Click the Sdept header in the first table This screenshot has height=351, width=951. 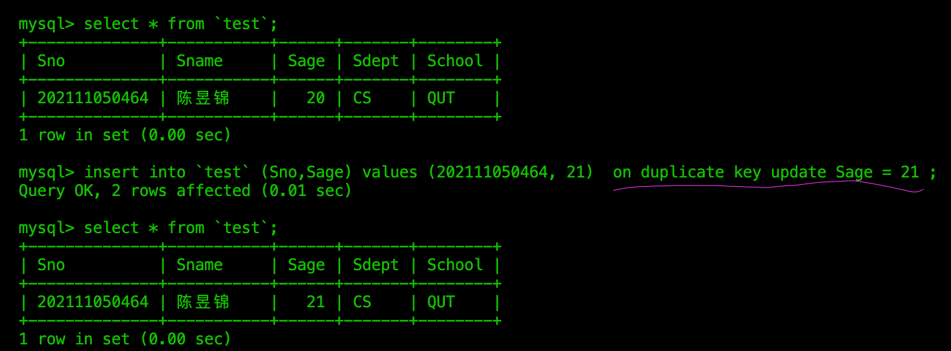click(376, 62)
